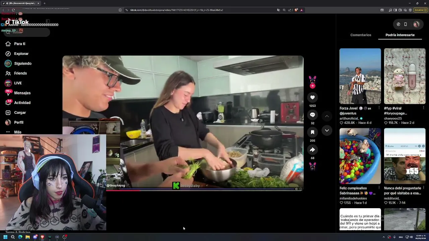
Task: Click the phone app icon in header
Action: point(406,24)
